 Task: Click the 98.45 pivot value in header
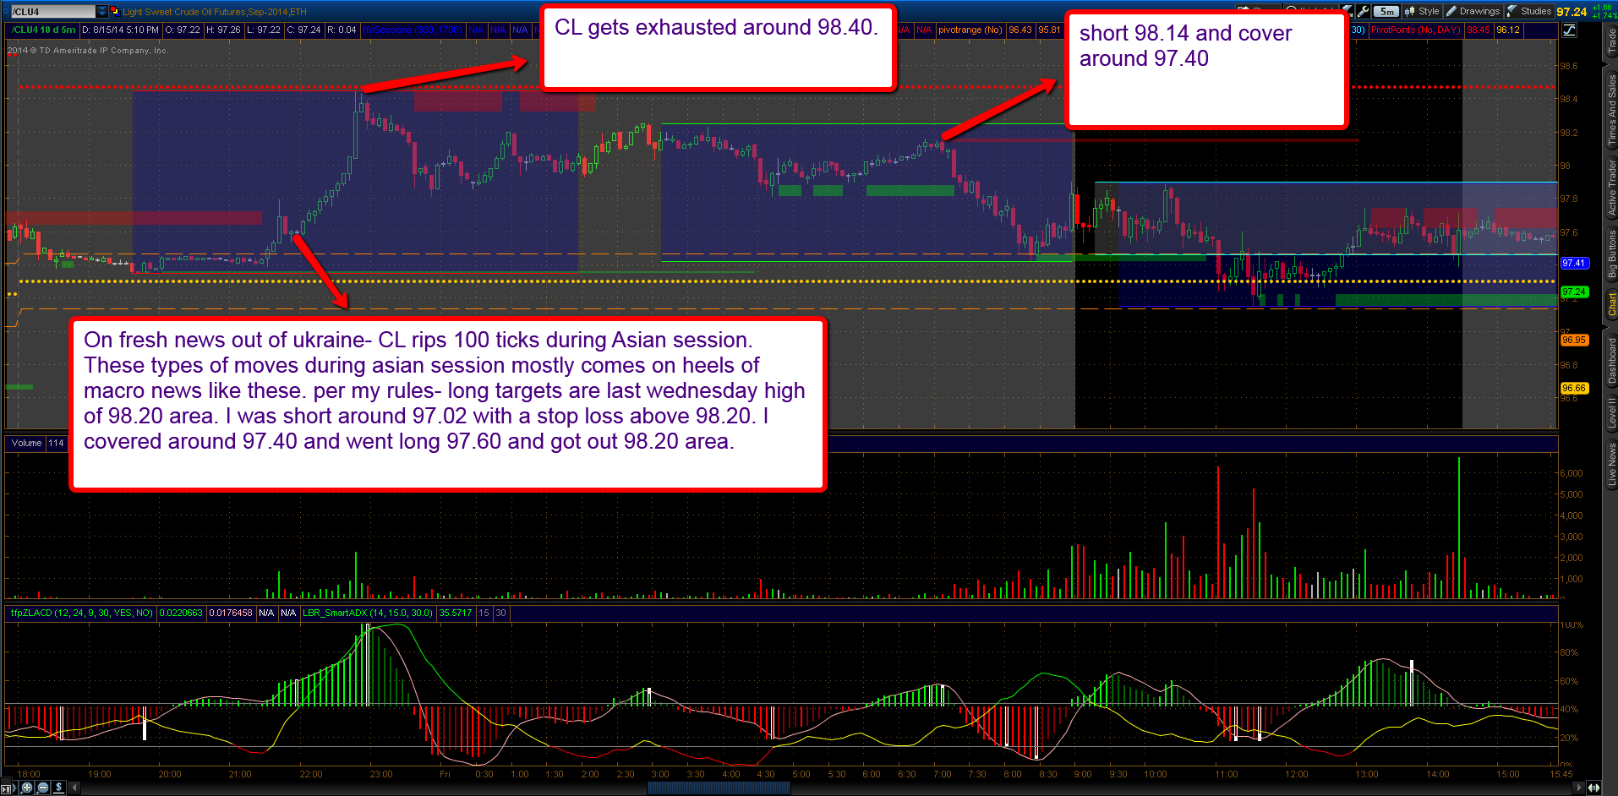click(1479, 30)
